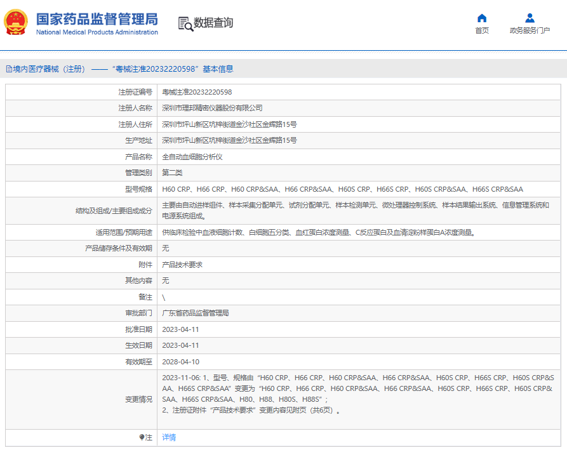The image size is (567, 450).
Task: Click the document icon beside 境内医疗器械
Action: 9,69
